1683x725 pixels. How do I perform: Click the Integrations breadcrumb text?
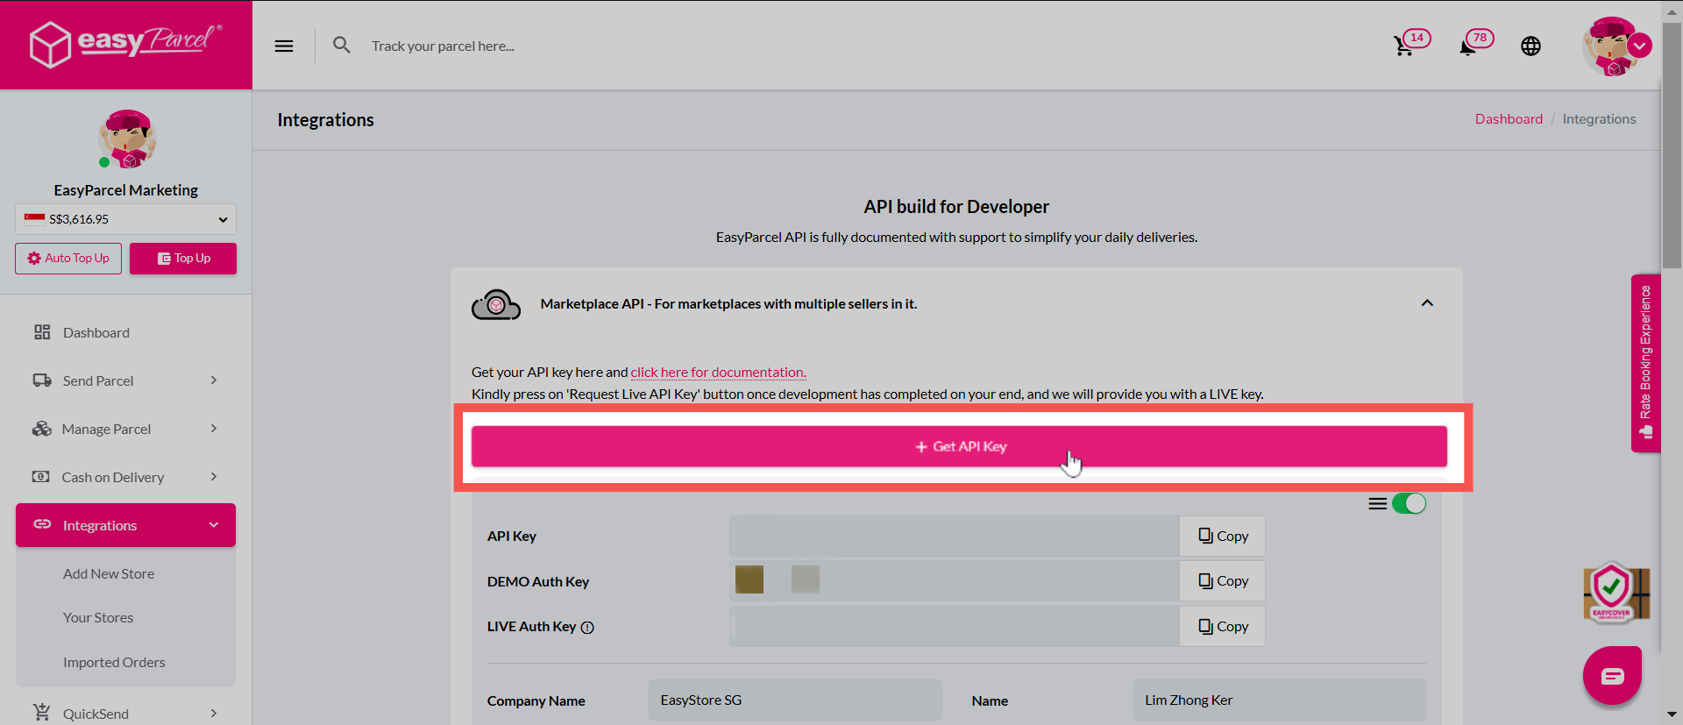[x=1599, y=119]
